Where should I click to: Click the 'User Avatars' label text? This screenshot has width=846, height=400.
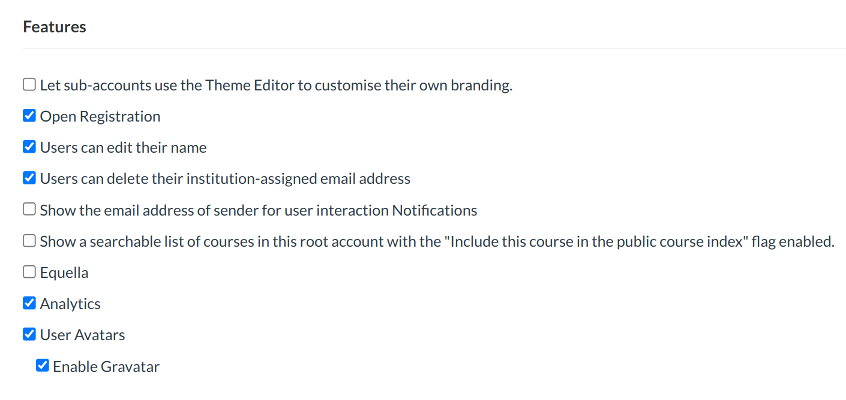coord(82,335)
